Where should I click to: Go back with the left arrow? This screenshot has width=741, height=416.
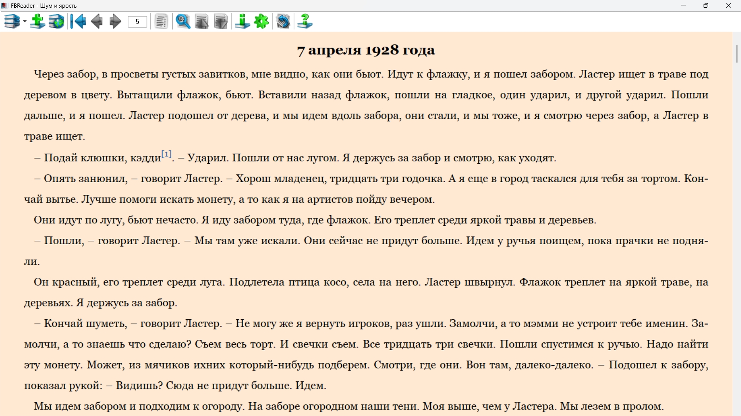(x=97, y=22)
